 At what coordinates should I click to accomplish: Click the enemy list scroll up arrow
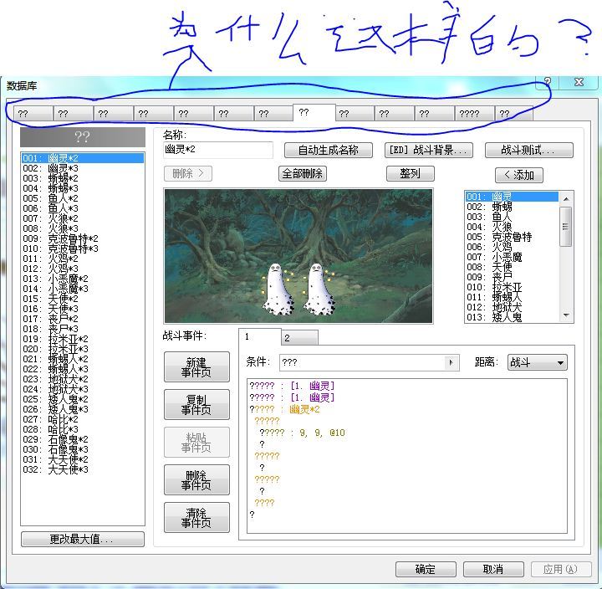click(x=566, y=198)
